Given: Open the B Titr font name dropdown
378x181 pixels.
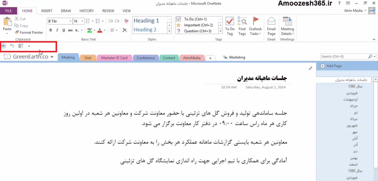Looking at the screenshot, I should [x=70, y=21].
